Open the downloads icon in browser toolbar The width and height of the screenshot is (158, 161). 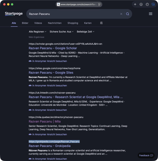[141, 4]
